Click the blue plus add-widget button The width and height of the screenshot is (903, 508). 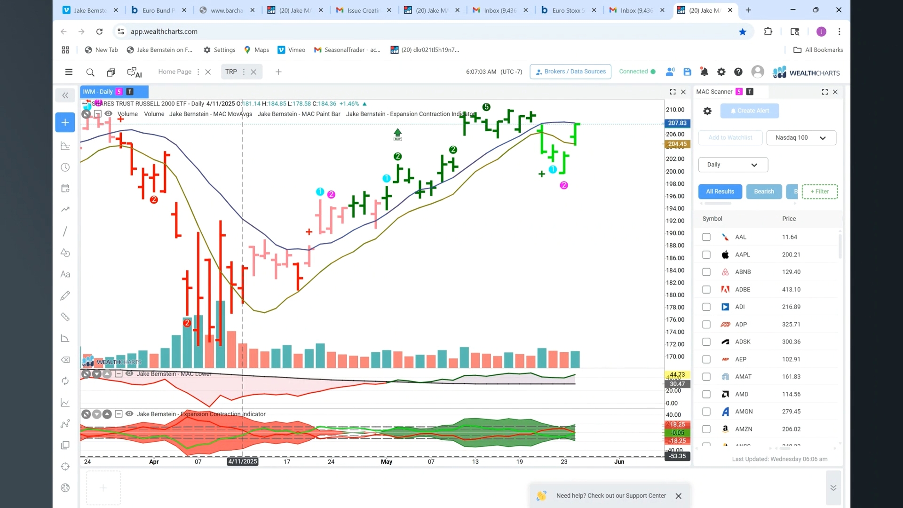pyautogui.click(x=65, y=122)
